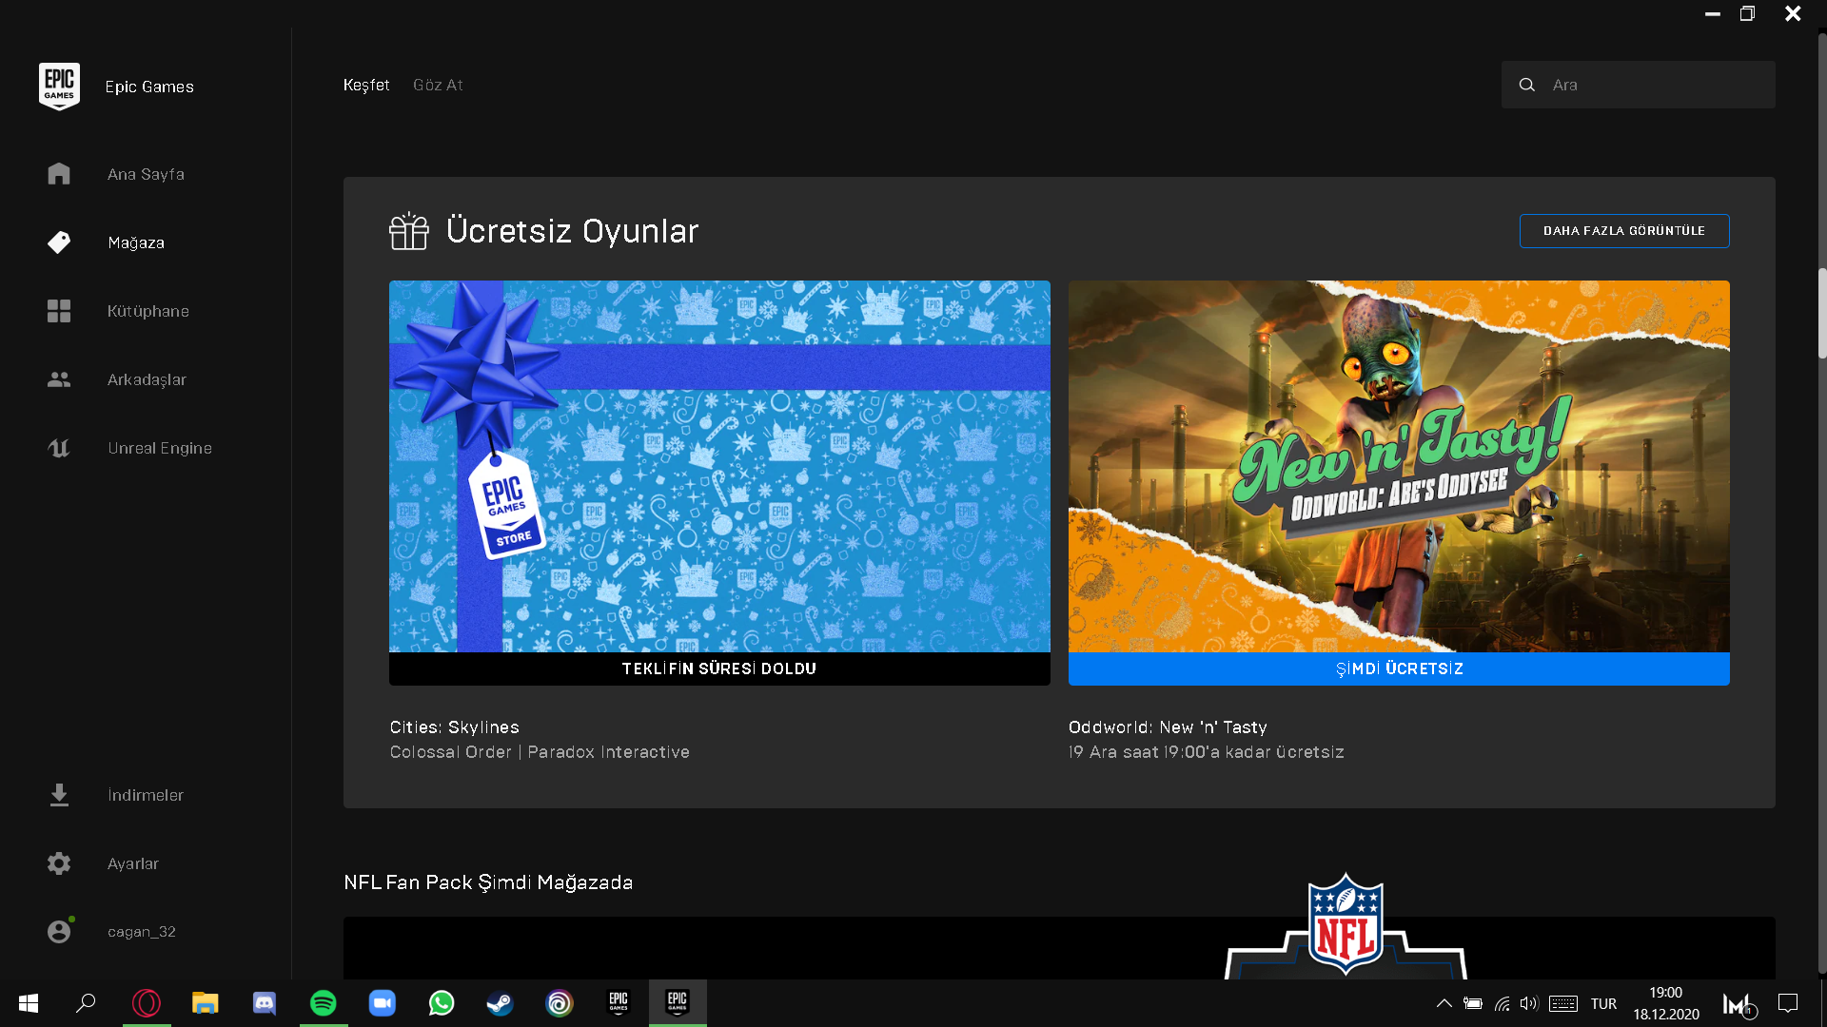
Task: Open Ana Sayfa home icon
Action: click(x=59, y=174)
